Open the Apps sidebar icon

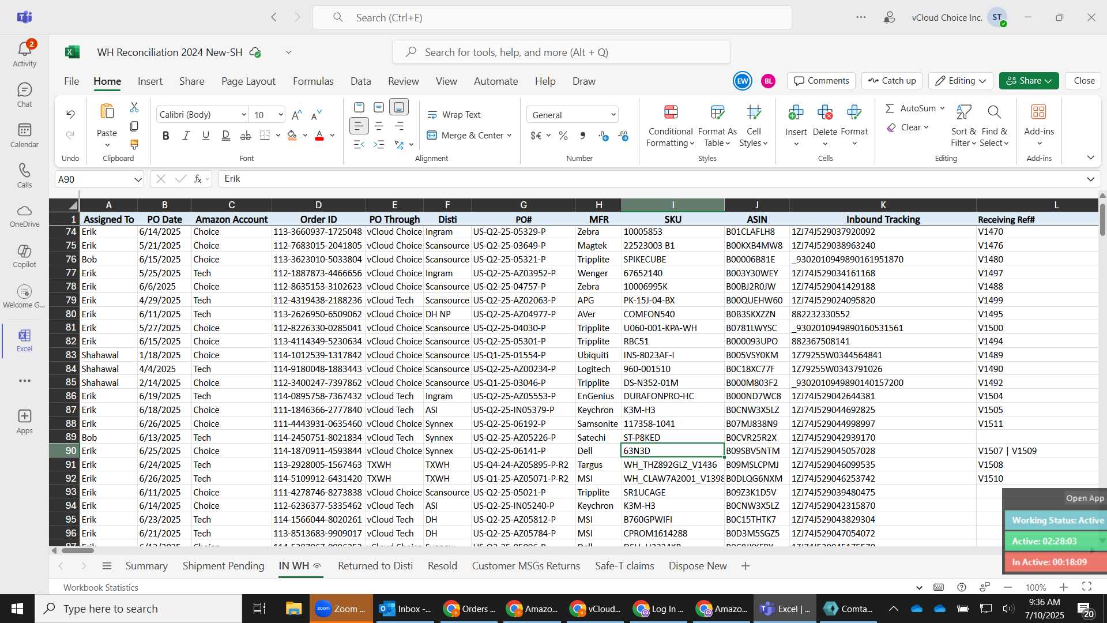click(x=24, y=422)
